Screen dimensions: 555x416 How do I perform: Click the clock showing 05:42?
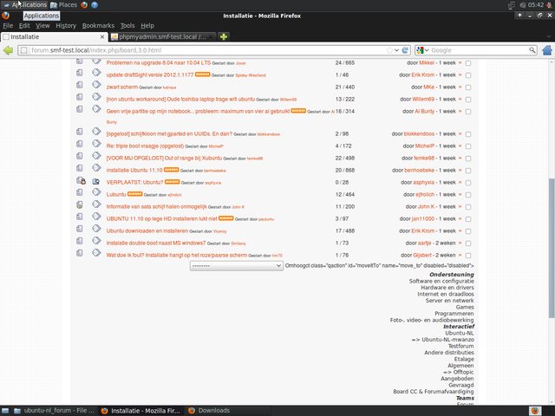(535, 5)
